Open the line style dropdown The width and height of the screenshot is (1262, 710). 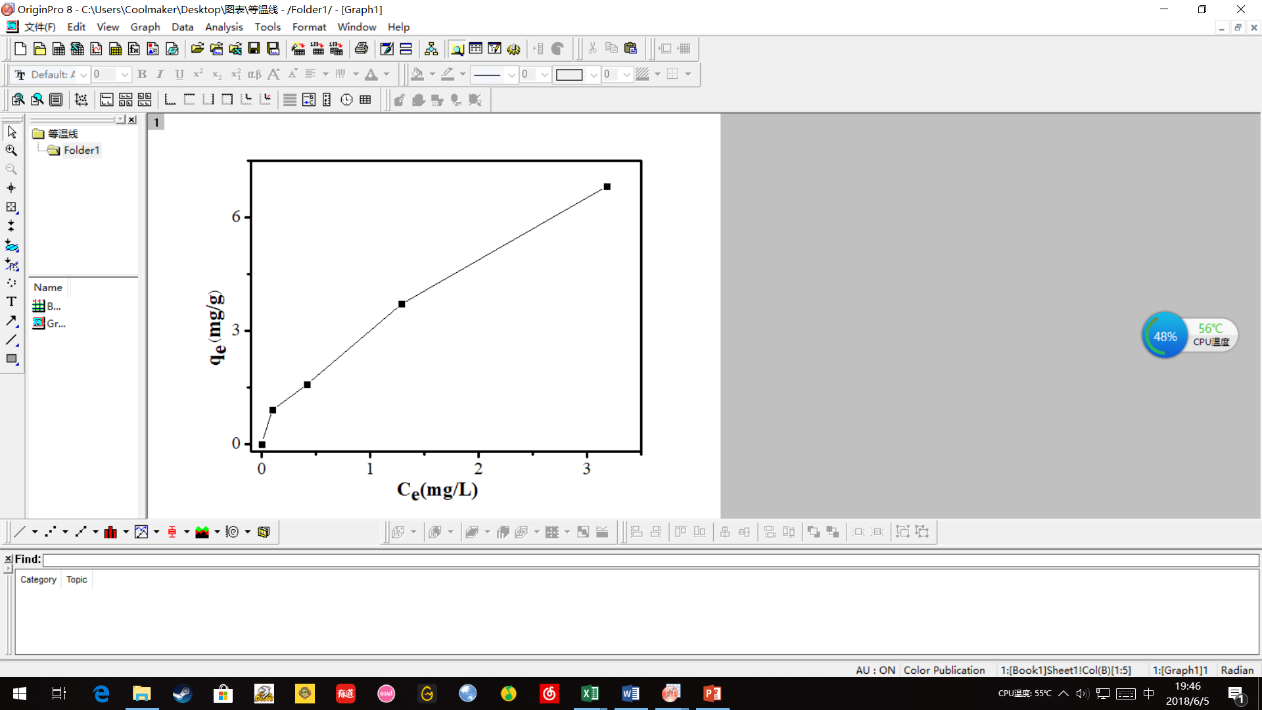pyautogui.click(x=511, y=74)
